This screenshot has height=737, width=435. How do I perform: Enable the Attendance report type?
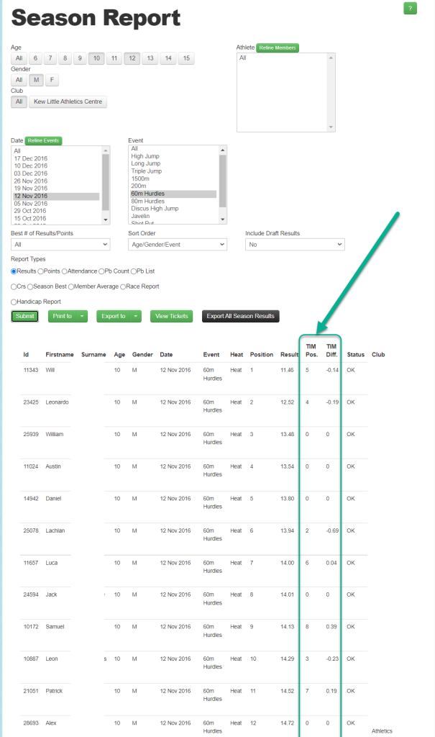(65, 271)
